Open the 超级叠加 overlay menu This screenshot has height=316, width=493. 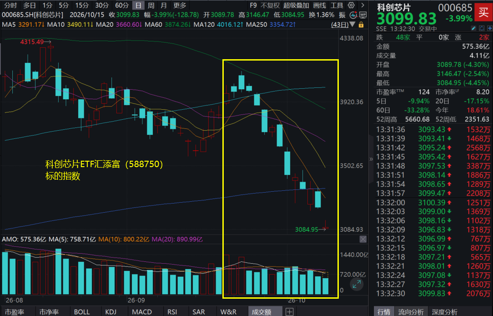pyautogui.click(x=296, y=5)
